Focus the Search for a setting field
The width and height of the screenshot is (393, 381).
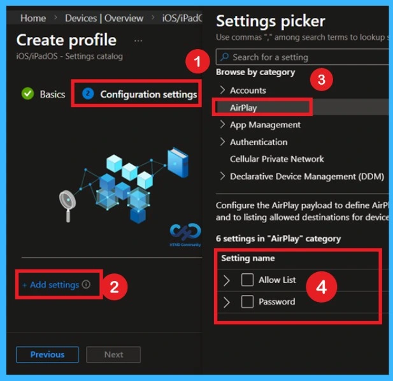pos(303,57)
